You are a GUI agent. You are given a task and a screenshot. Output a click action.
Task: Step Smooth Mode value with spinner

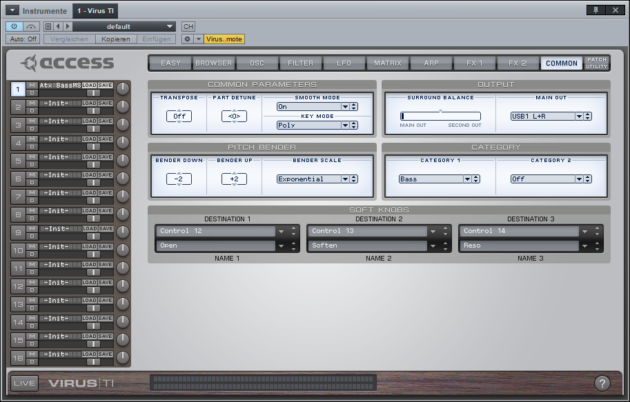(x=353, y=106)
